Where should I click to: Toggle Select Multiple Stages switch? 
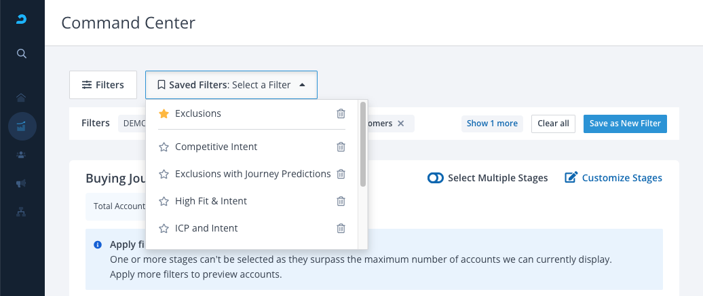coord(435,178)
